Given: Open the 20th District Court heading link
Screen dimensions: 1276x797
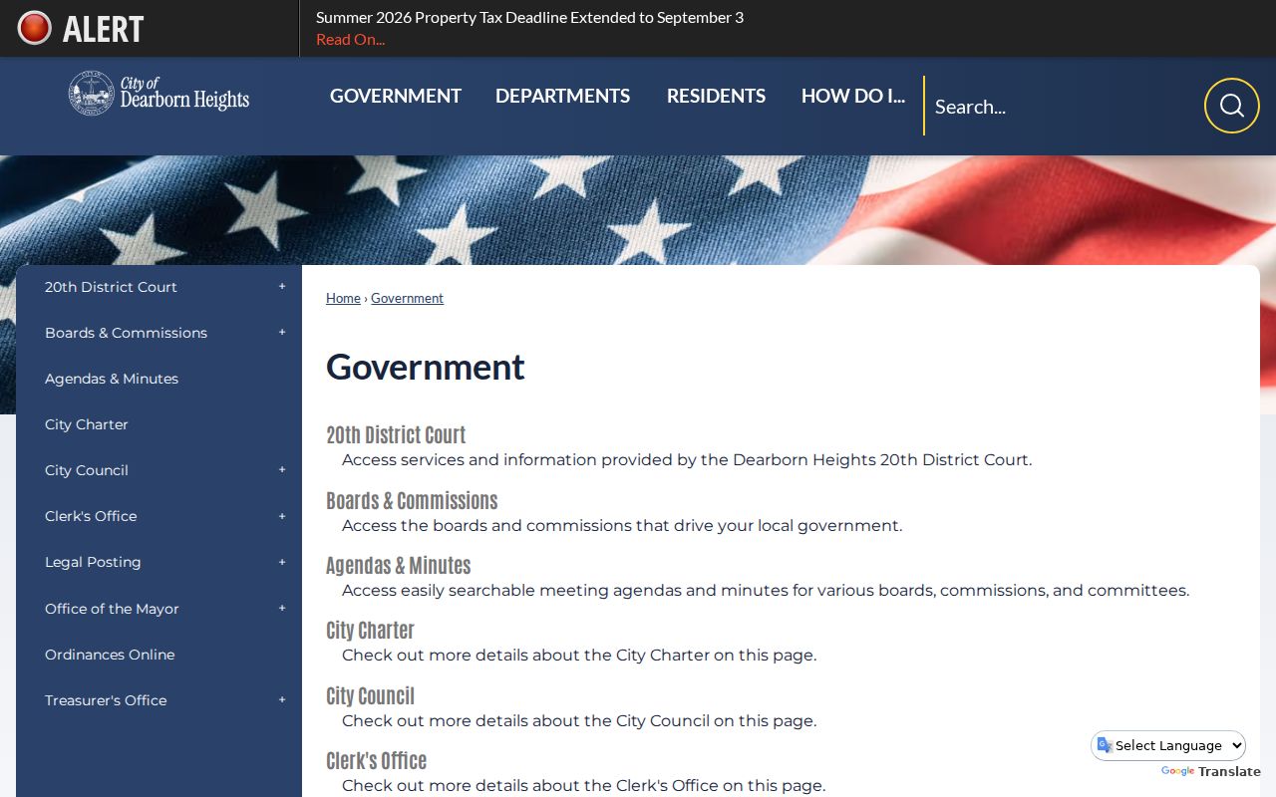Looking at the screenshot, I should click(396, 434).
